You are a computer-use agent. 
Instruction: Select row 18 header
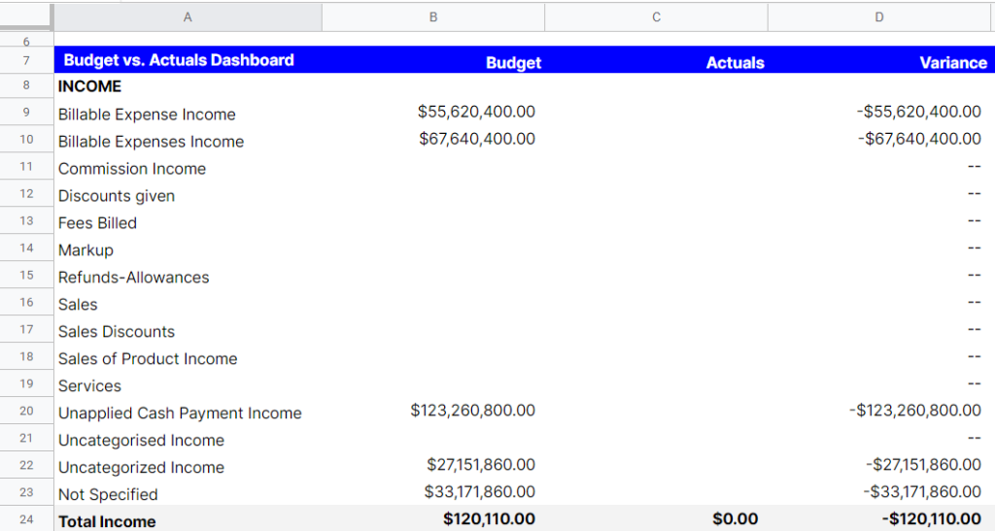click(x=26, y=356)
